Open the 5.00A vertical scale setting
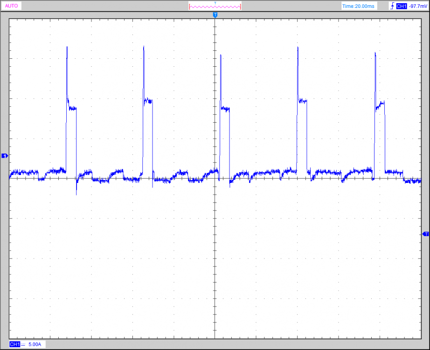 pos(35,344)
